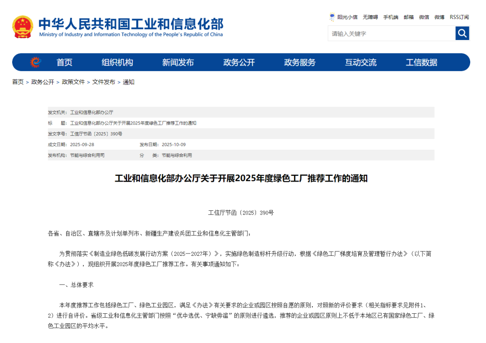This screenshot has height=343, width=486.
Task: Open the 微信 link
Action: point(424,17)
